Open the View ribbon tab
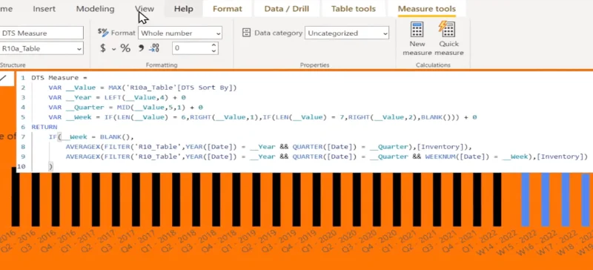This screenshot has width=593, height=270. click(145, 9)
